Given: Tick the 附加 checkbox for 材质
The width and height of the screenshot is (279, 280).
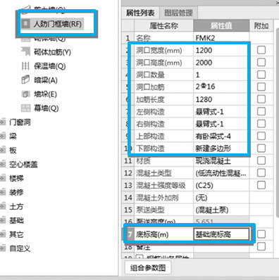Looking at the screenshot, I should tap(261, 160).
